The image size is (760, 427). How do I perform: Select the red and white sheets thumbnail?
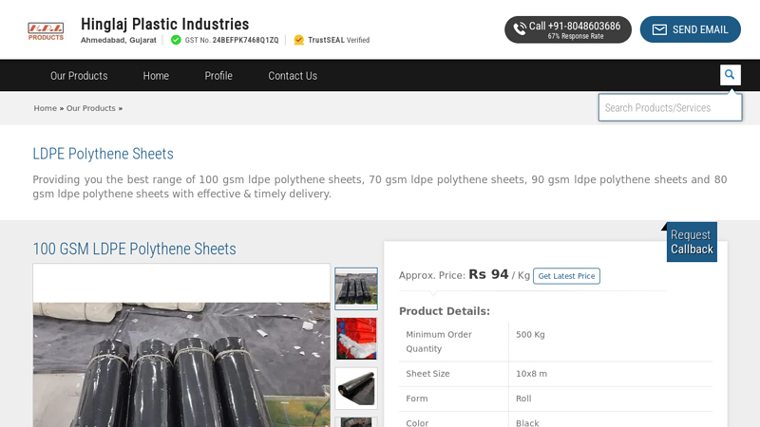coord(355,339)
